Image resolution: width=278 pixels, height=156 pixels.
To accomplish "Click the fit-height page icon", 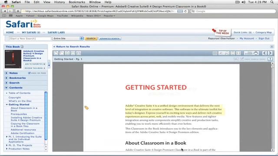I will click(x=233, y=53).
